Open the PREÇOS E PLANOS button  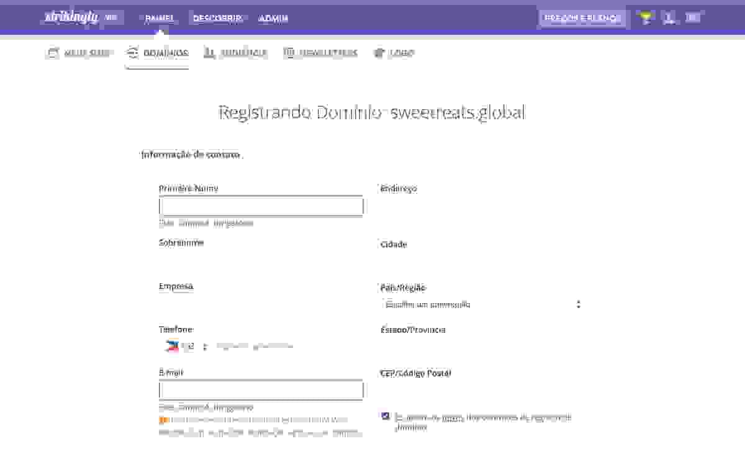pyautogui.click(x=583, y=18)
